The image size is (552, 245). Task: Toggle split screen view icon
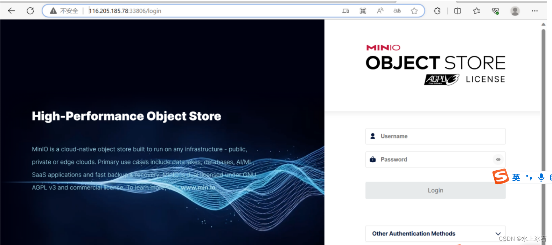(x=457, y=11)
